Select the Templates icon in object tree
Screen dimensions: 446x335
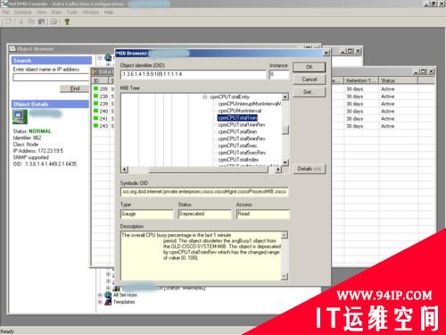pos(108,302)
